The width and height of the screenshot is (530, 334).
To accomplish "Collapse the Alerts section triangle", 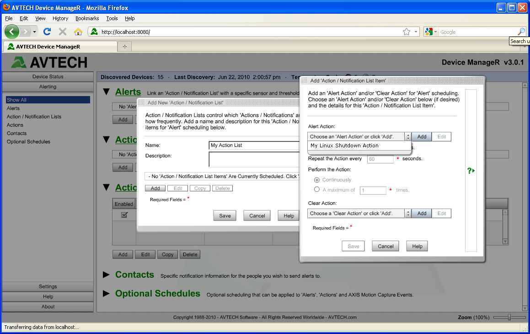I will [x=107, y=92].
